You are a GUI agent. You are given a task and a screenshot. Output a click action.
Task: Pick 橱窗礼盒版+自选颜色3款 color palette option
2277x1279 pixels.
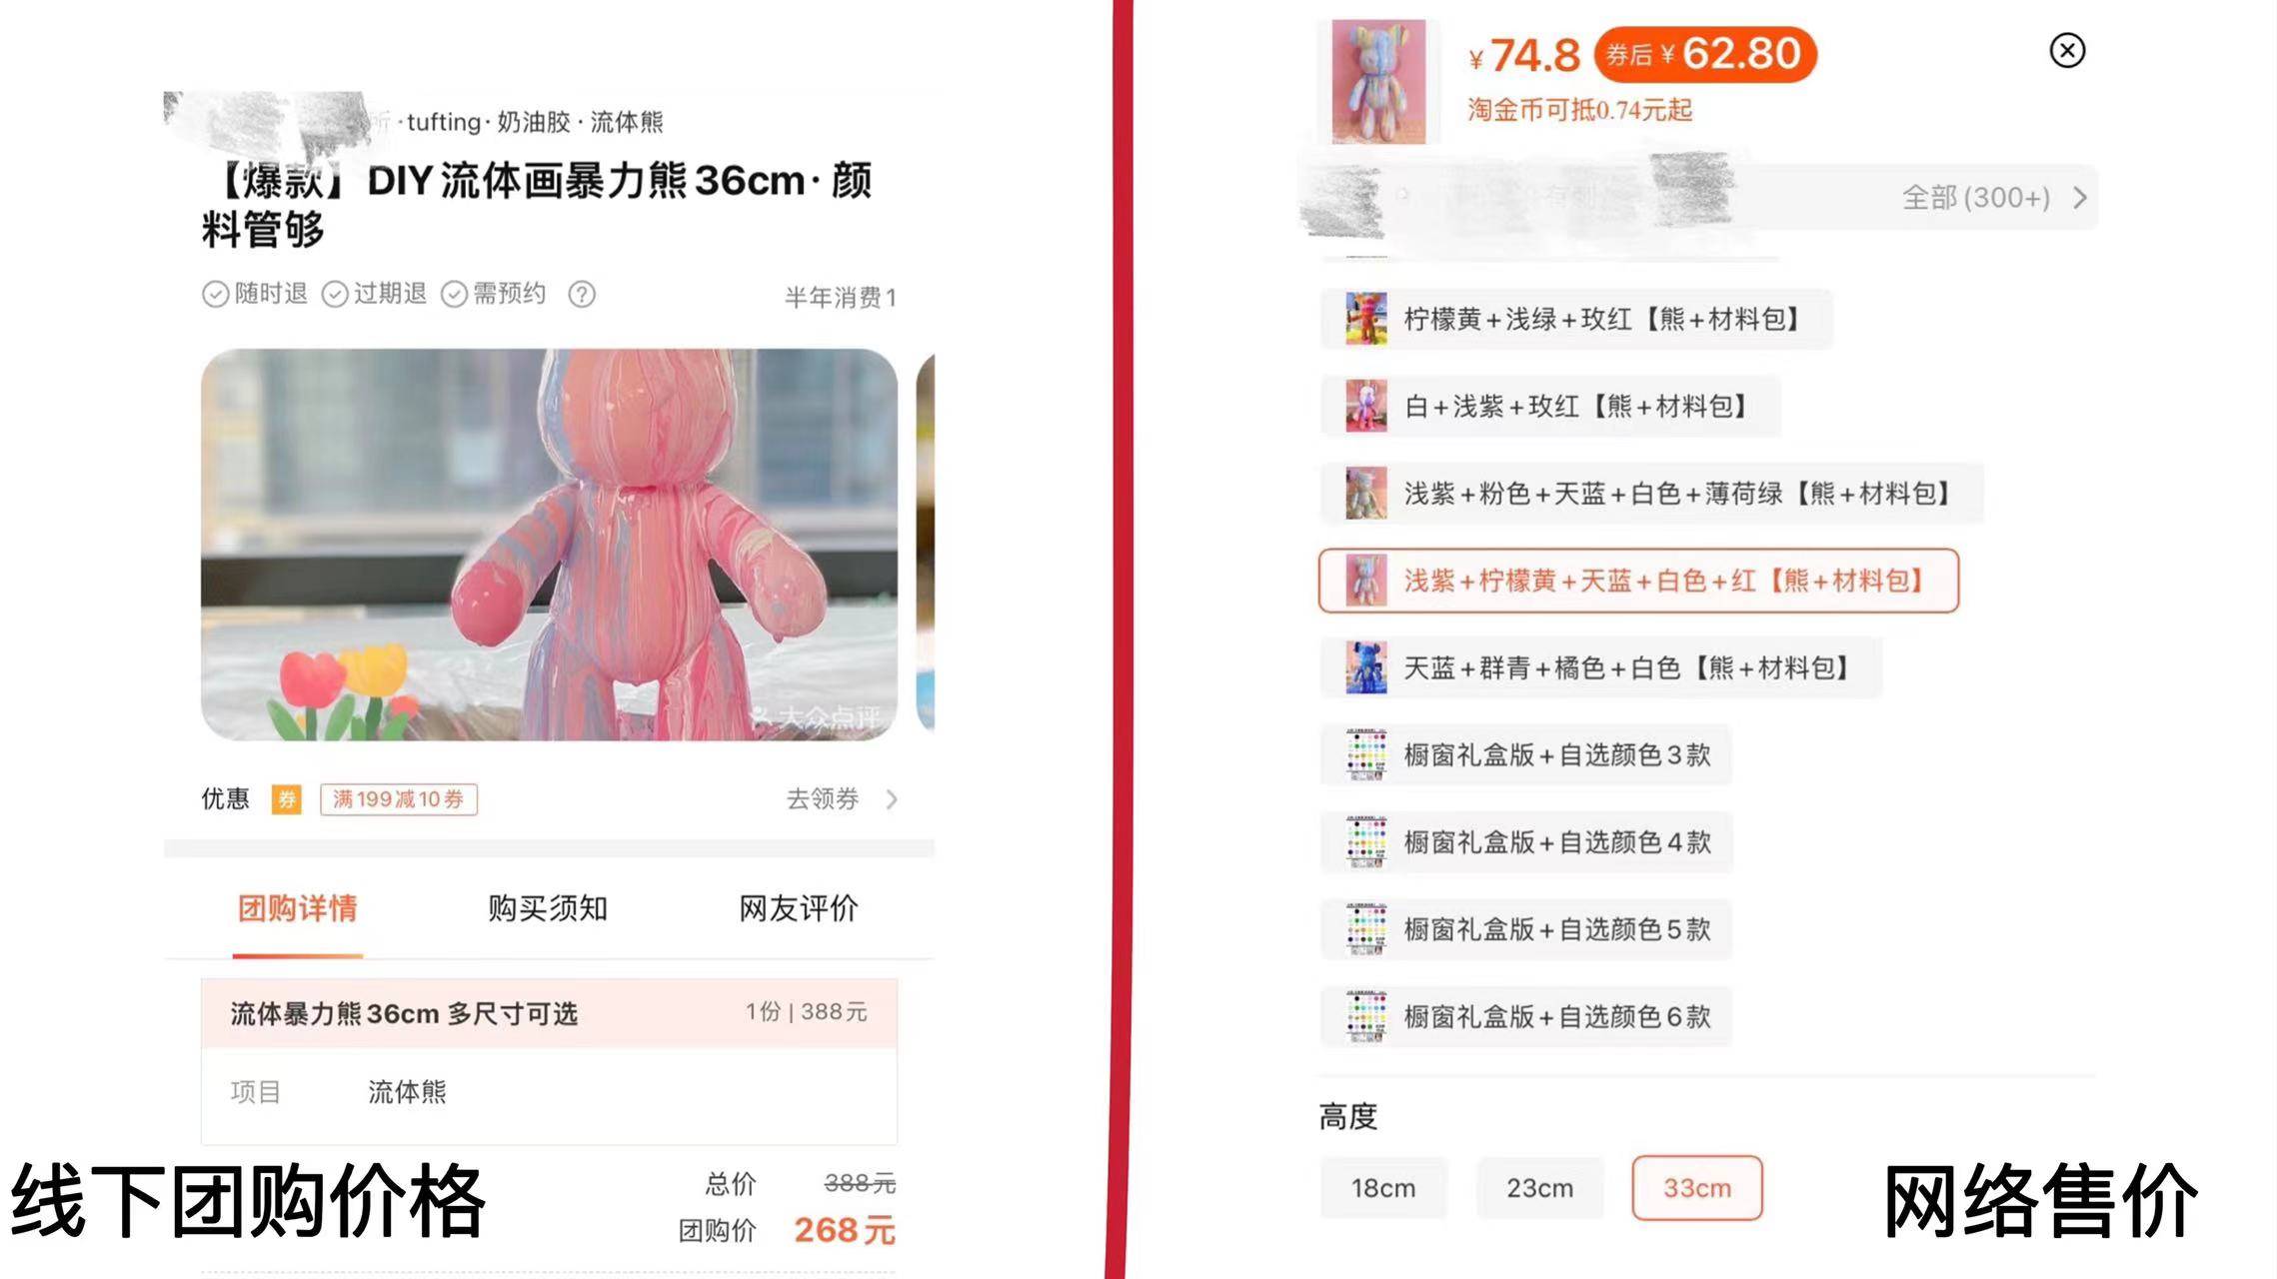point(1525,754)
